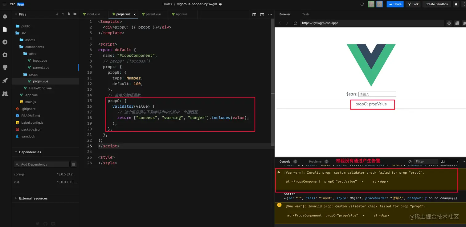
Task: Select the Tests tab
Action: coord(306,14)
